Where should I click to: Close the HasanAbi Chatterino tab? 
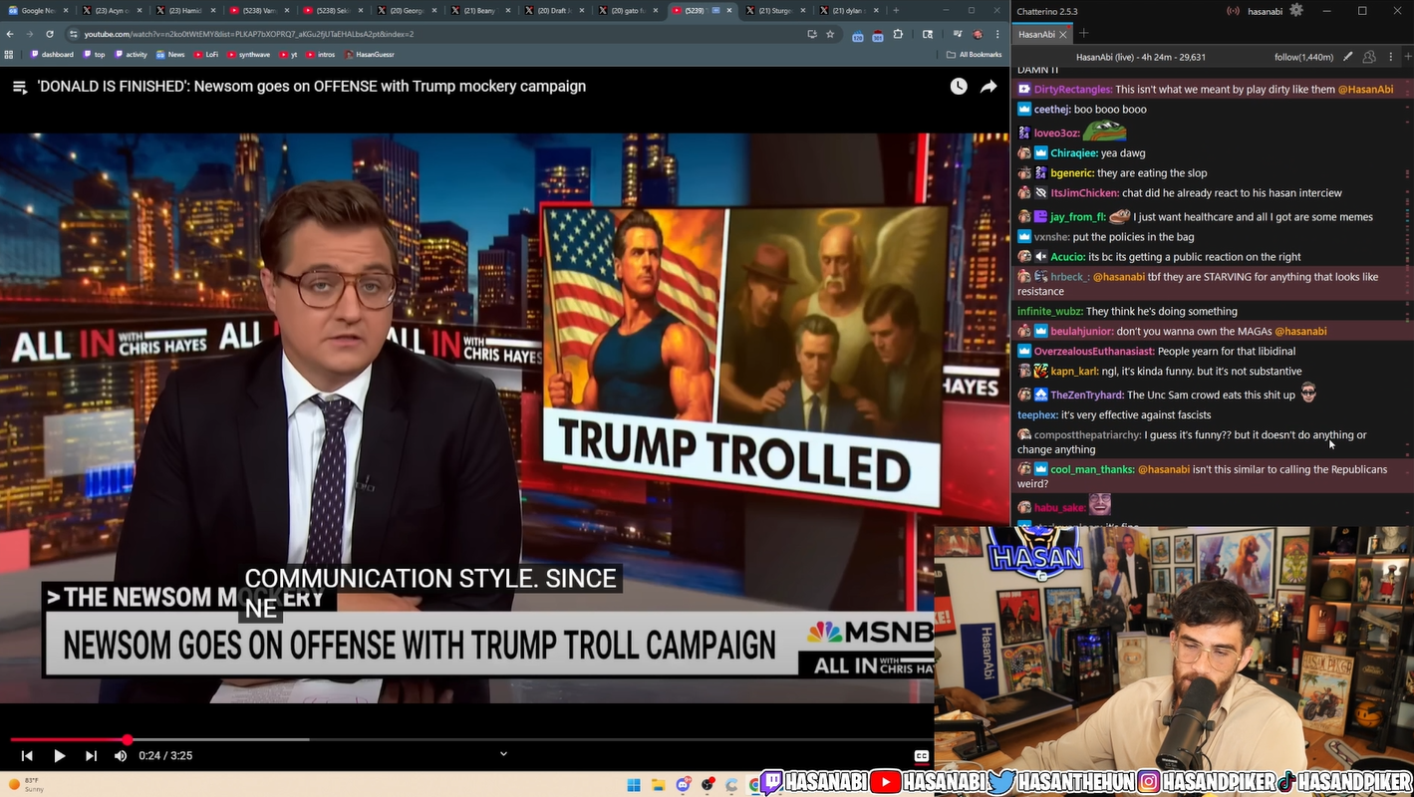tap(1063, 34)
